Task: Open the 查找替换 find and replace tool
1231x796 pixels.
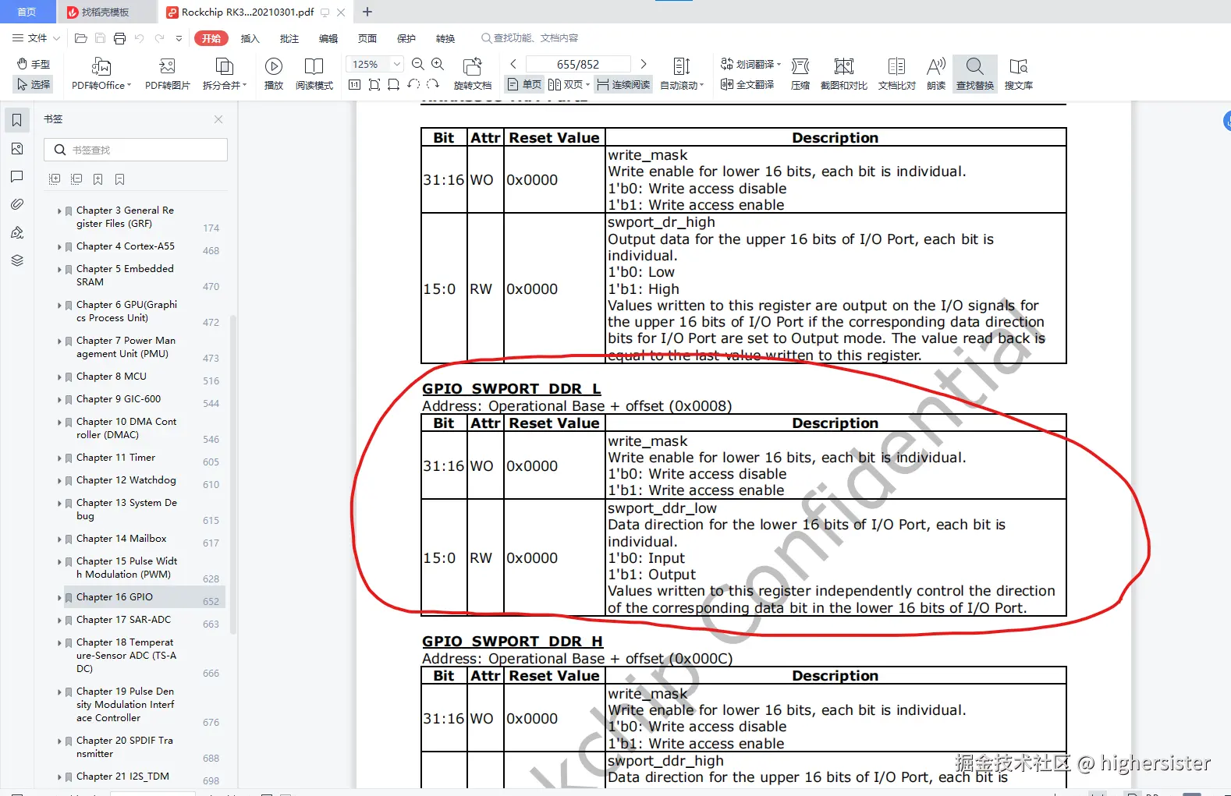Action: 975,74
